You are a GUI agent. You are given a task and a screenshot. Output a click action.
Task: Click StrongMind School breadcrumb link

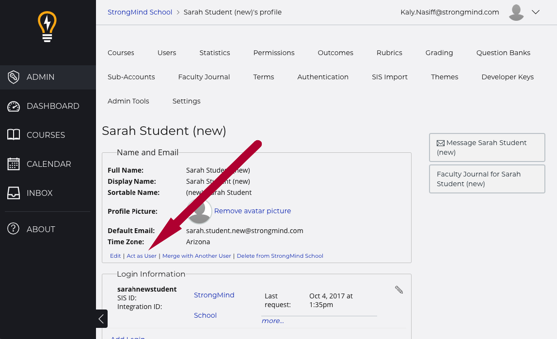[140, 12]
